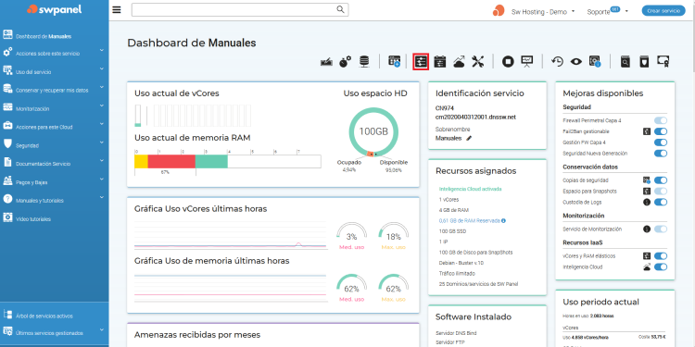Open the Sw Hosting - Demo dropdown
Screen dimensions: 695x347
coord(543,12)
